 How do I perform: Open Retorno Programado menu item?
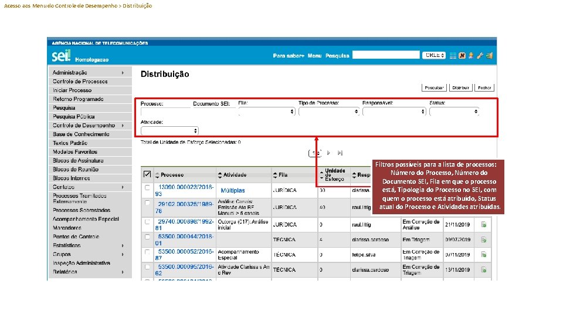point(90,99)
